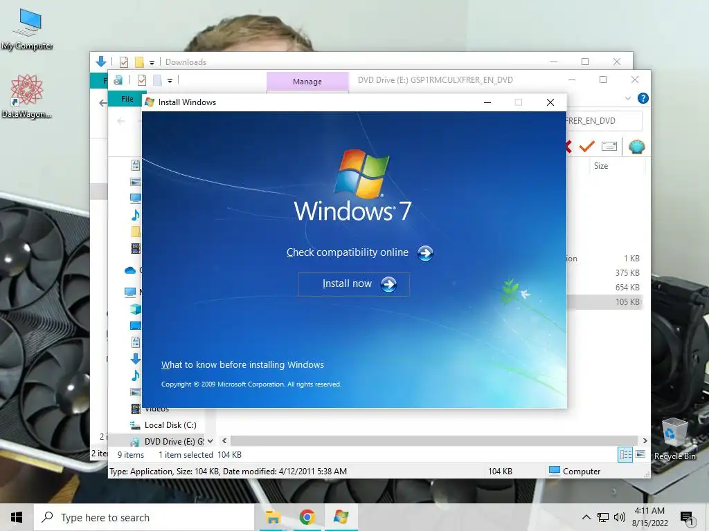This screenshot has height=531, width=709.
Task: Click network icon in system tray
Action: point(603,517)
